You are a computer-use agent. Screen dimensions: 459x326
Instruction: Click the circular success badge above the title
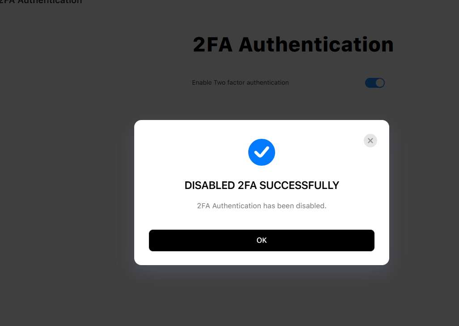pos(262,152)
